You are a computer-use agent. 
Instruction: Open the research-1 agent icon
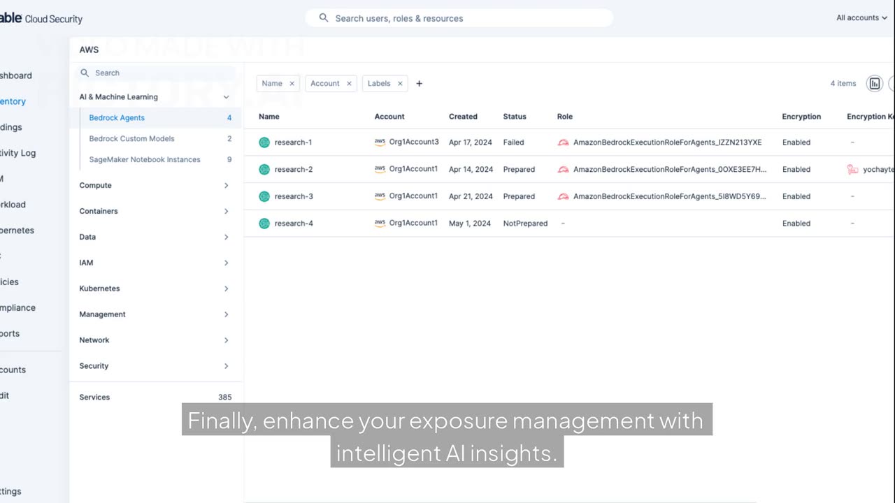(x=264, y=143)
